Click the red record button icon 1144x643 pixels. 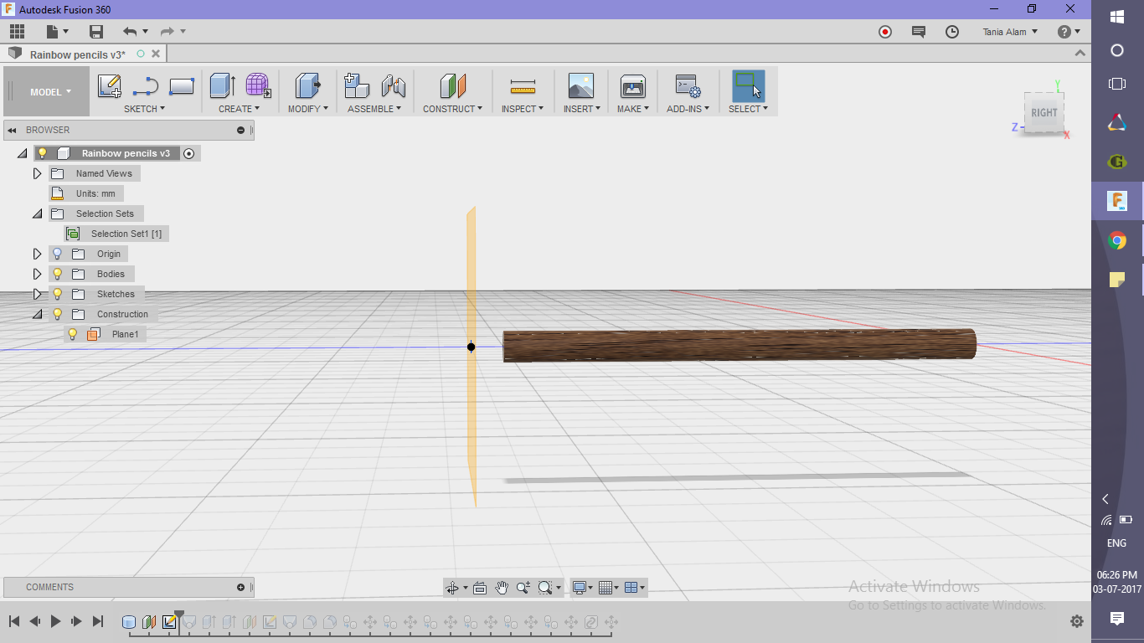885,32
